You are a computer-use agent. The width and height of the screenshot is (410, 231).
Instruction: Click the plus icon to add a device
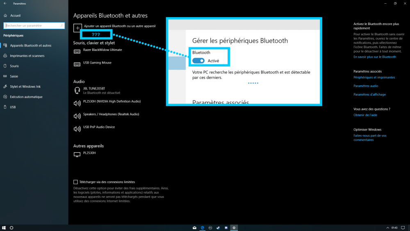pyautogui.click(x=77, y=28)
